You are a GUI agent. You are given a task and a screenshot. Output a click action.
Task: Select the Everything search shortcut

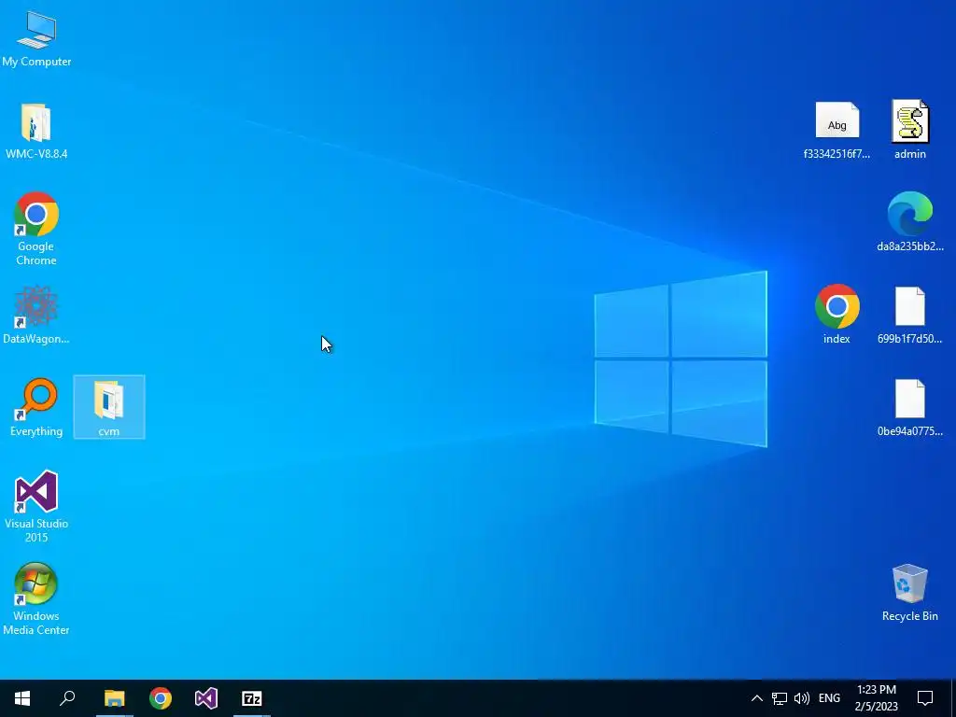click(x=36, y=407)
